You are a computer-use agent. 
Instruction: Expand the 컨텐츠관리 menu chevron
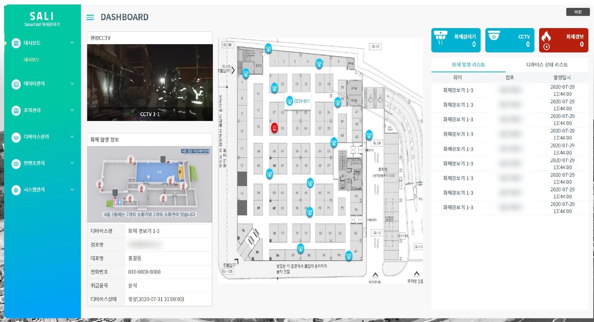pos(72,163)
